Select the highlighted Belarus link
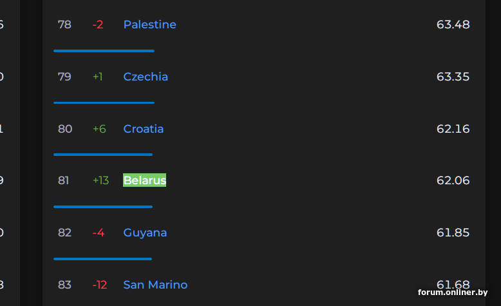This screenshot has width=501, height=306. point(144,180)
